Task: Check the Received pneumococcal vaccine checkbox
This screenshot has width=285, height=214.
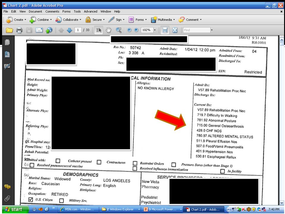Action: click(32, 165)
